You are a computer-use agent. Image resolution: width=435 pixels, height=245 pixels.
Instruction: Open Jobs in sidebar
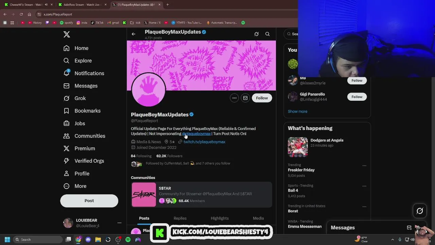[x=74, y=124]
